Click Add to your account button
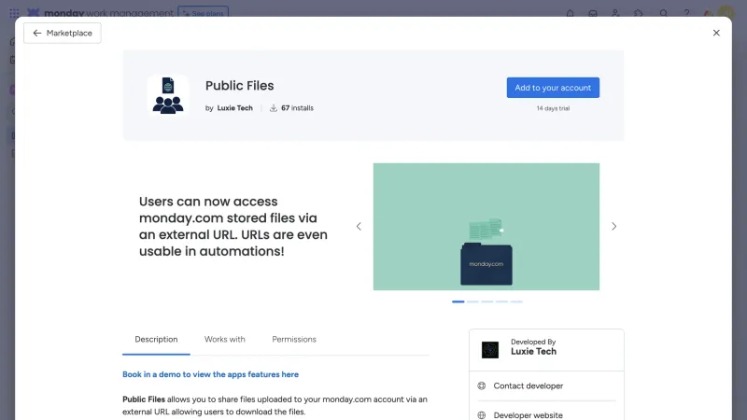This screenshot has height=420, width=747. tap(553, 88)
